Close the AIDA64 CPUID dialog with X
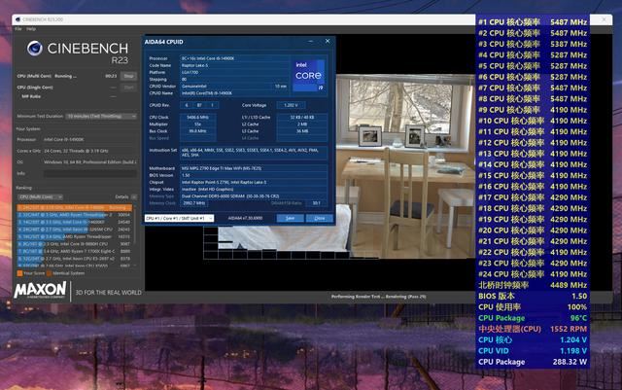 click(328, 41)
